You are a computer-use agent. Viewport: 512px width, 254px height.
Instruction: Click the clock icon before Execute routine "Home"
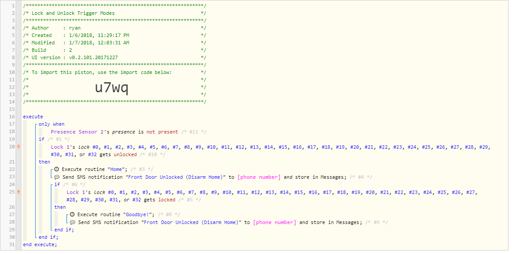click(x=57, y=169)
